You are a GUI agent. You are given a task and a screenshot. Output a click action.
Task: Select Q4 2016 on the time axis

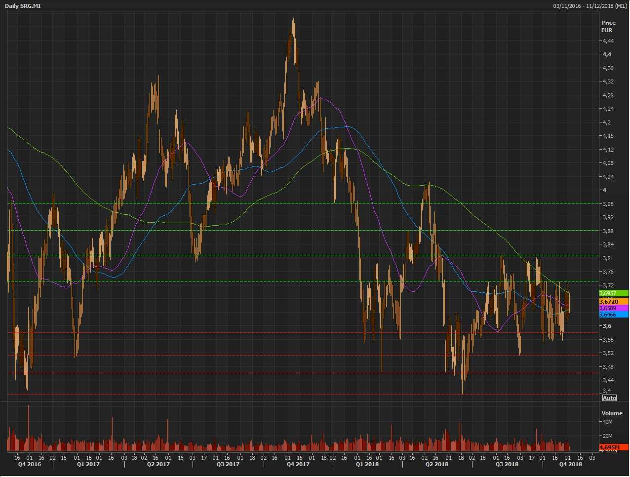[30, 464]
